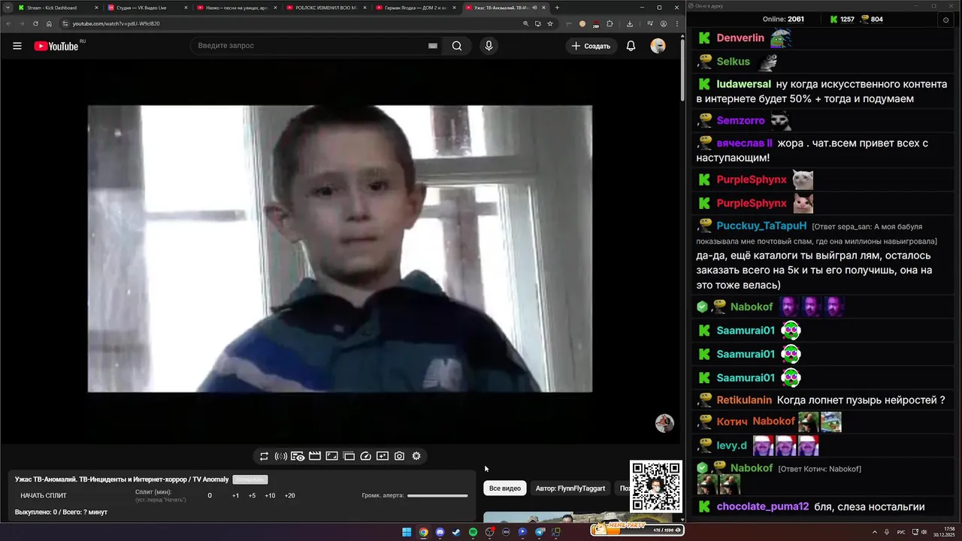Click the playback speed gauge icon
962x541 pixels.
366,456
